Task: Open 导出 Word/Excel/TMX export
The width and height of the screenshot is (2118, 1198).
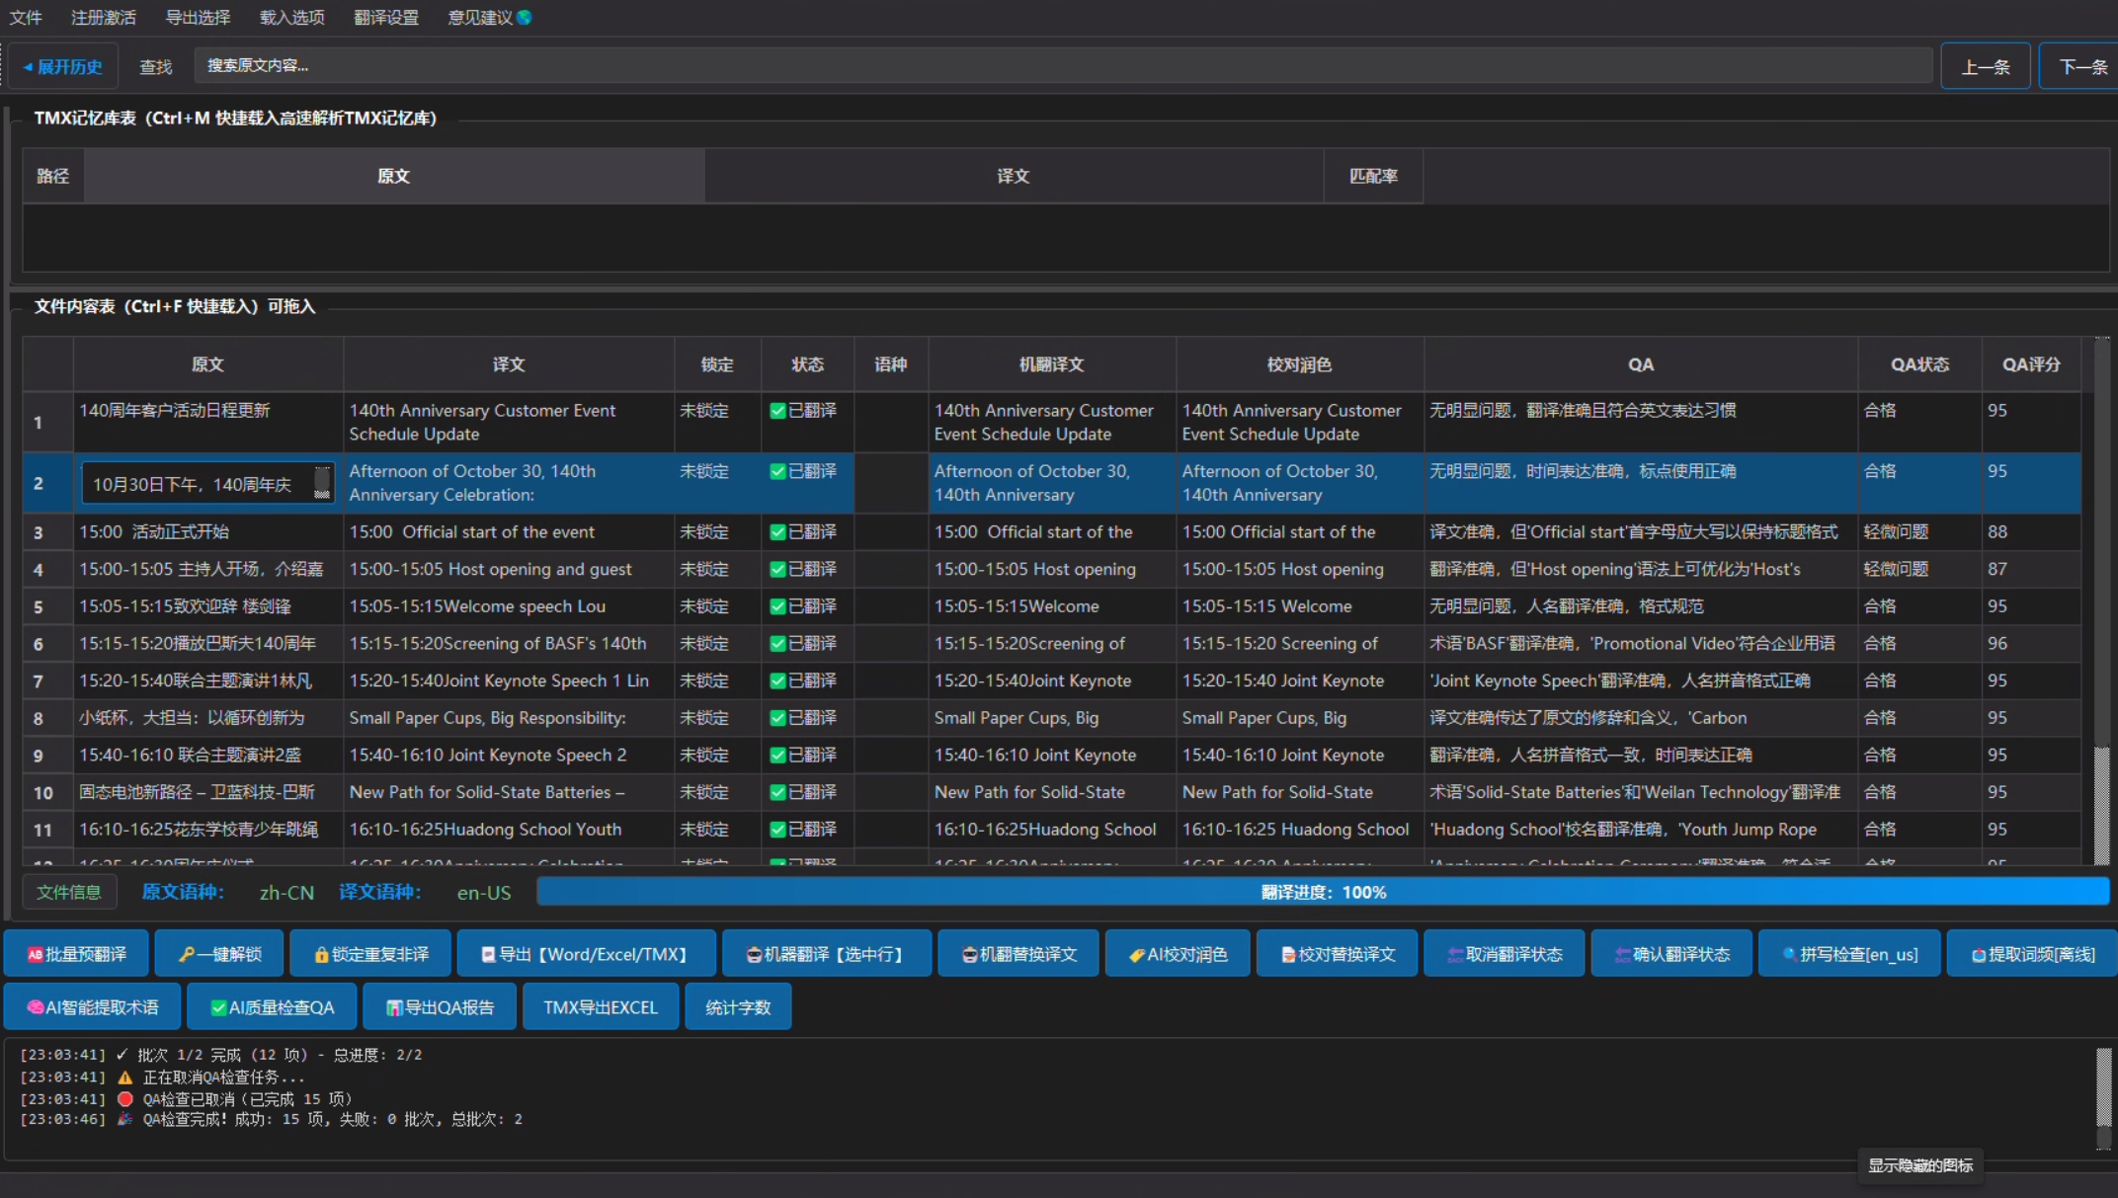Action: pos(586,954)
